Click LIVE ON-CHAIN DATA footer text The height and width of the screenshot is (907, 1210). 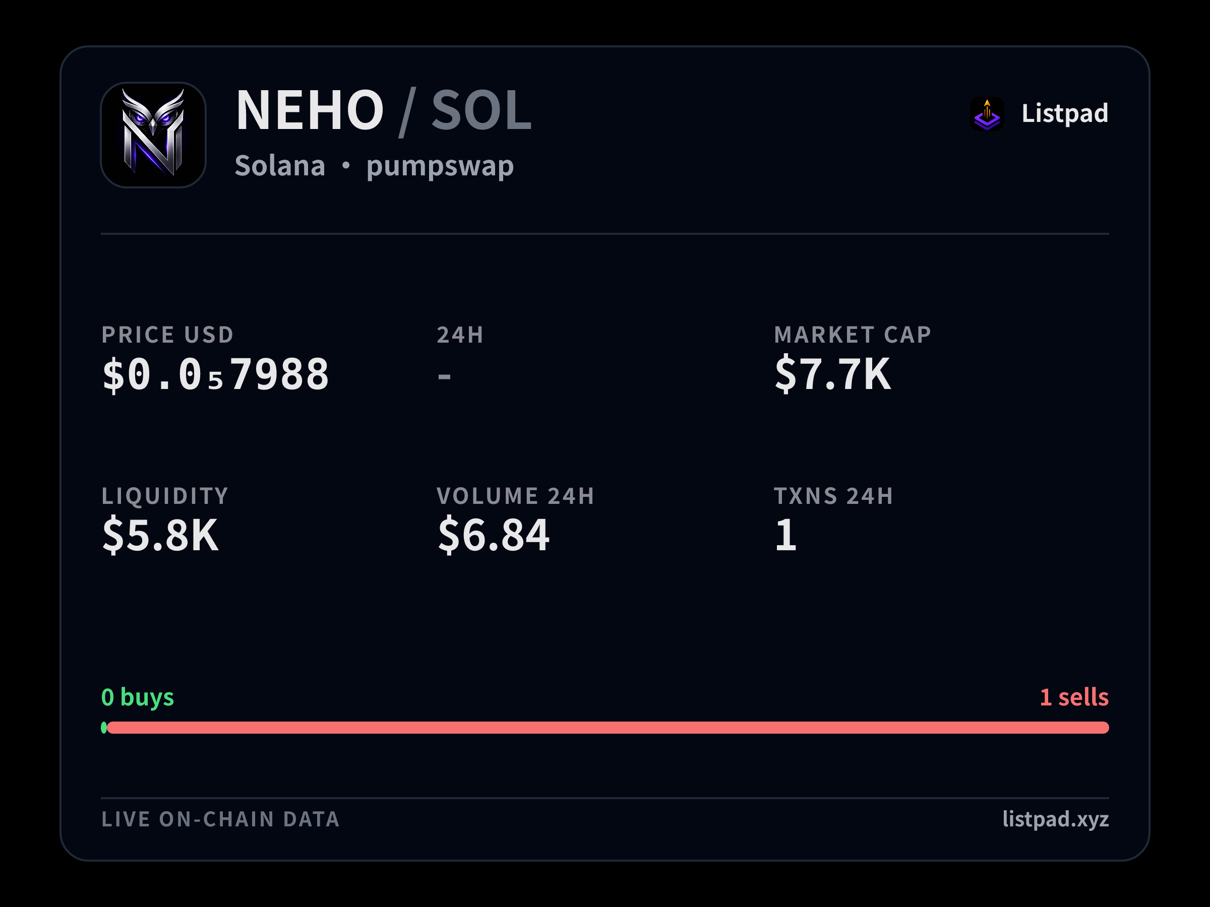point(220,819)
